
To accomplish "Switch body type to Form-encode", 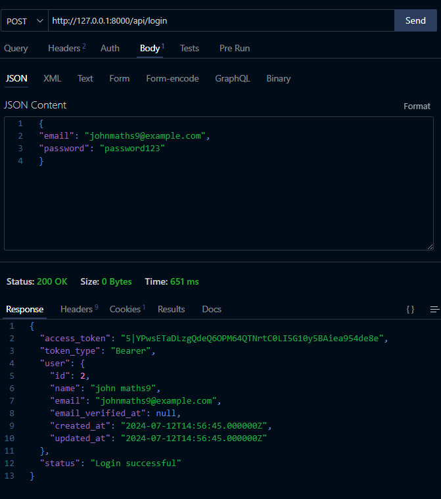I will click(172, 78).
